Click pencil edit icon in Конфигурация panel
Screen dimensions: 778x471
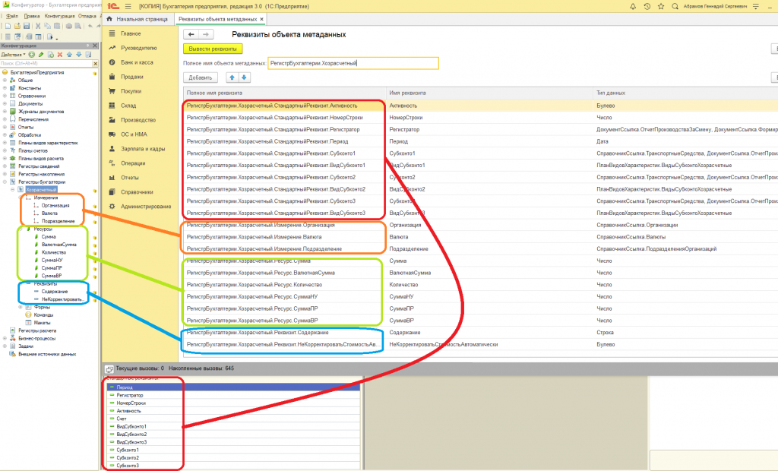[41, 55]
